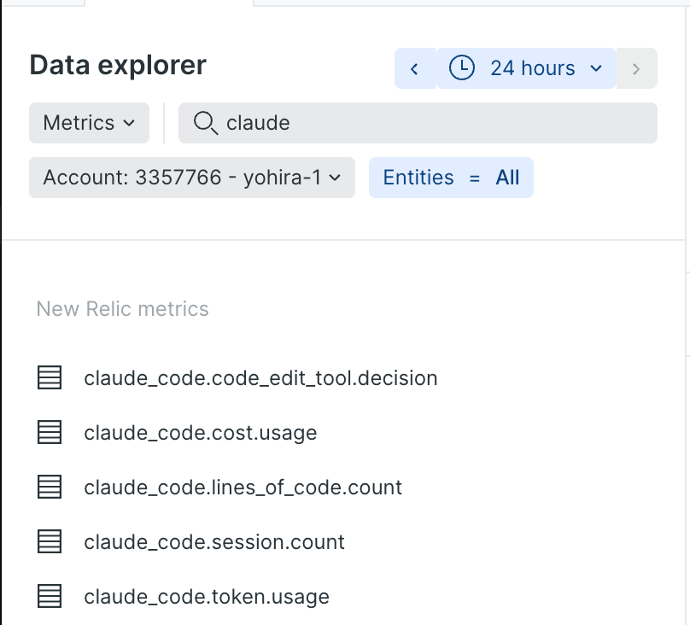
Task: Click icon beside claude_code.code_edit_tool.decision
Action: click(50, 377)
